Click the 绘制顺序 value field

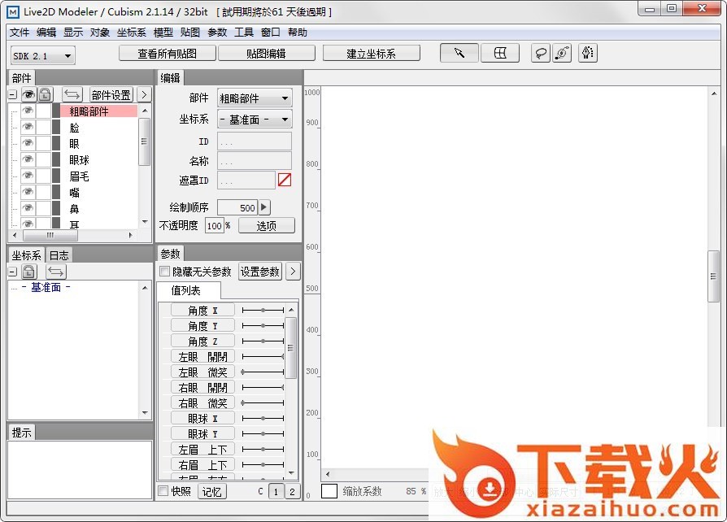pyautogui.click(x=237, y=207)
